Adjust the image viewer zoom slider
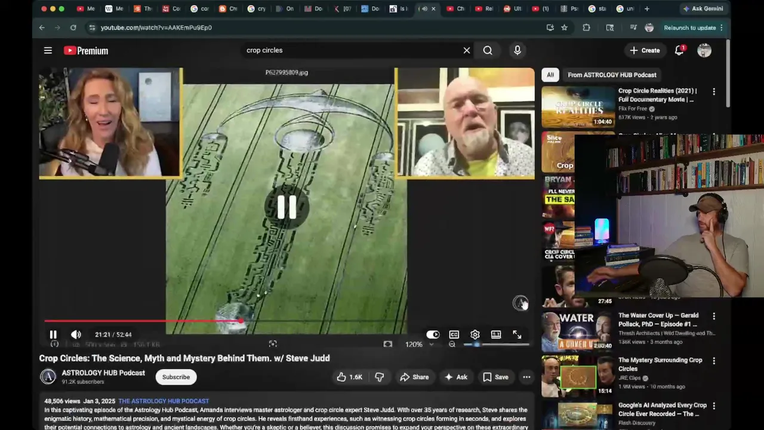The image size is (764, 430). click(495, 345)
